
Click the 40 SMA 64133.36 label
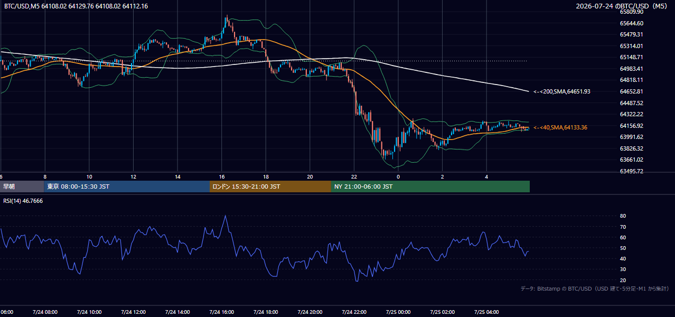[560, 127]
